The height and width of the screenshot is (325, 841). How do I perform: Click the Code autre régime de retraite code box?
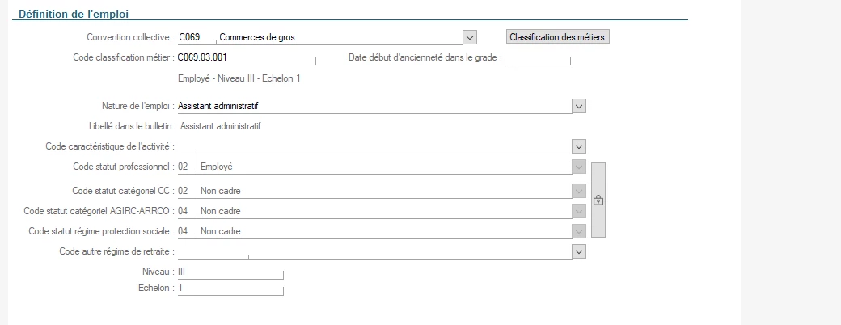(212, 252)
